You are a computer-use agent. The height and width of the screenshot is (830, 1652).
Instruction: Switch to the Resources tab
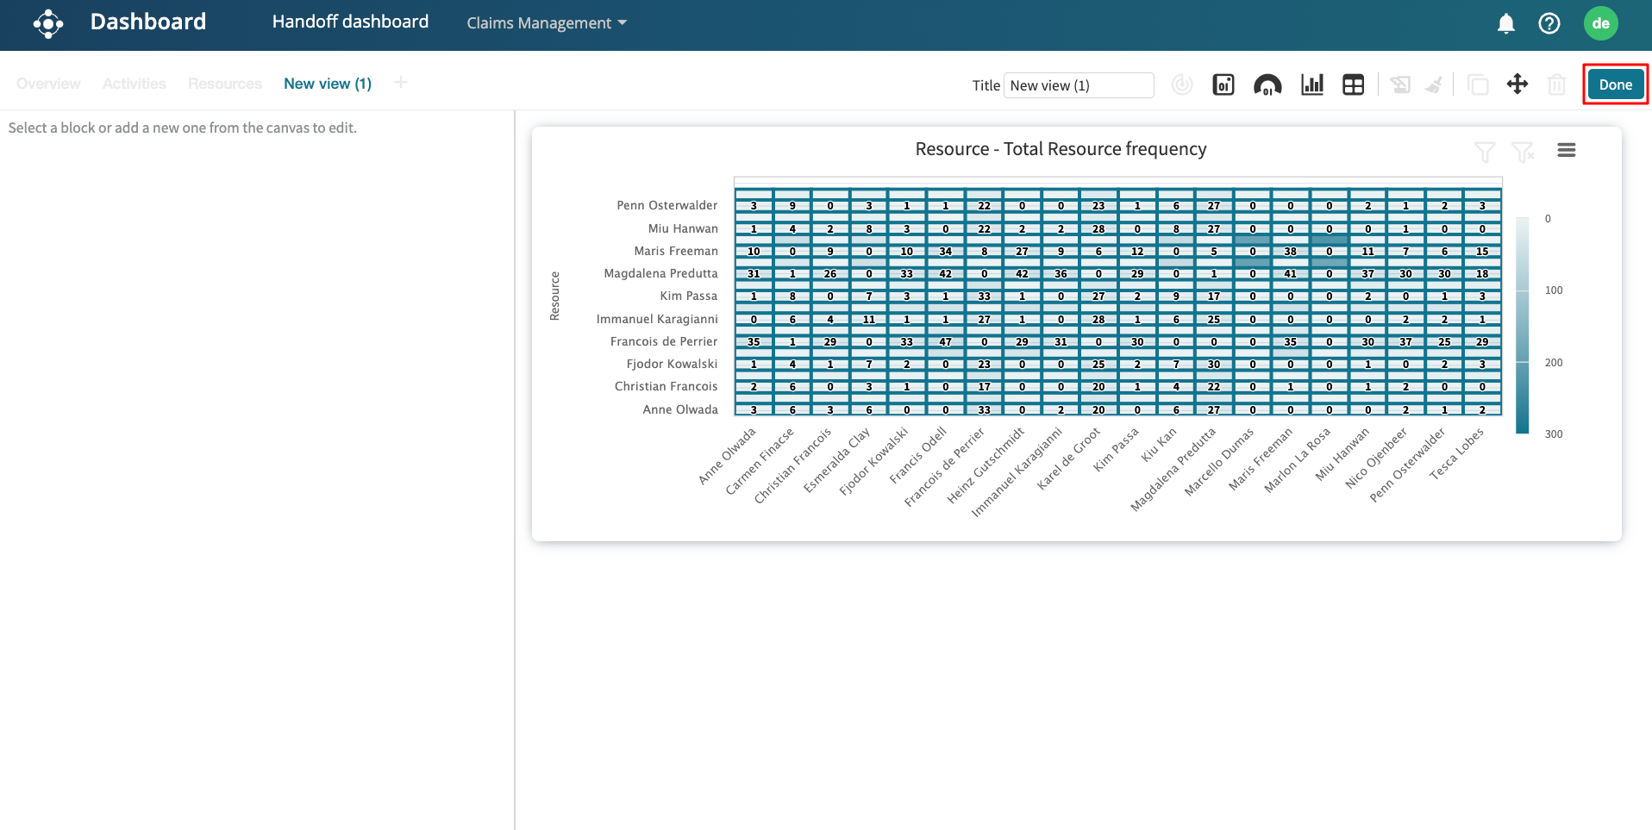tap(224, 84)
